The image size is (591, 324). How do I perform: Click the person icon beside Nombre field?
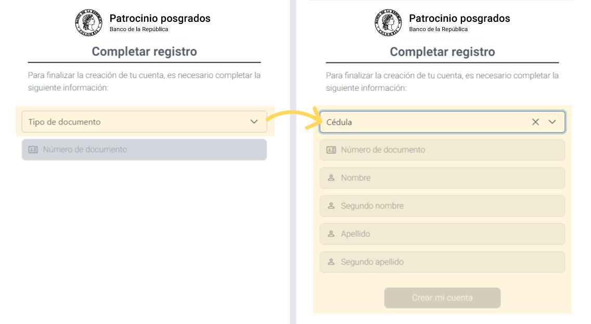(331, 178)
